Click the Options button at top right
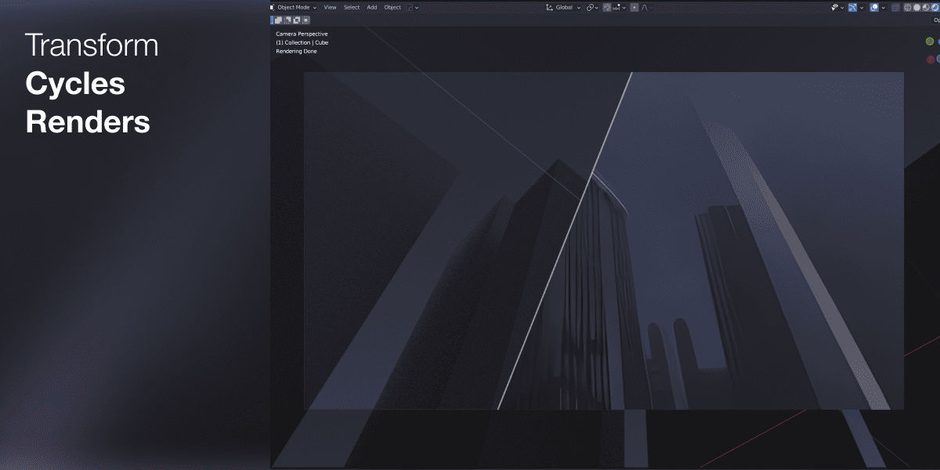Viewport: 940px width, 470px height. point(937,20)
